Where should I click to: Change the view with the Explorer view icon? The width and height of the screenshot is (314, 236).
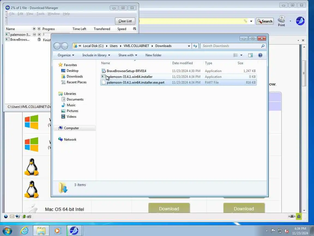point(235,55)
